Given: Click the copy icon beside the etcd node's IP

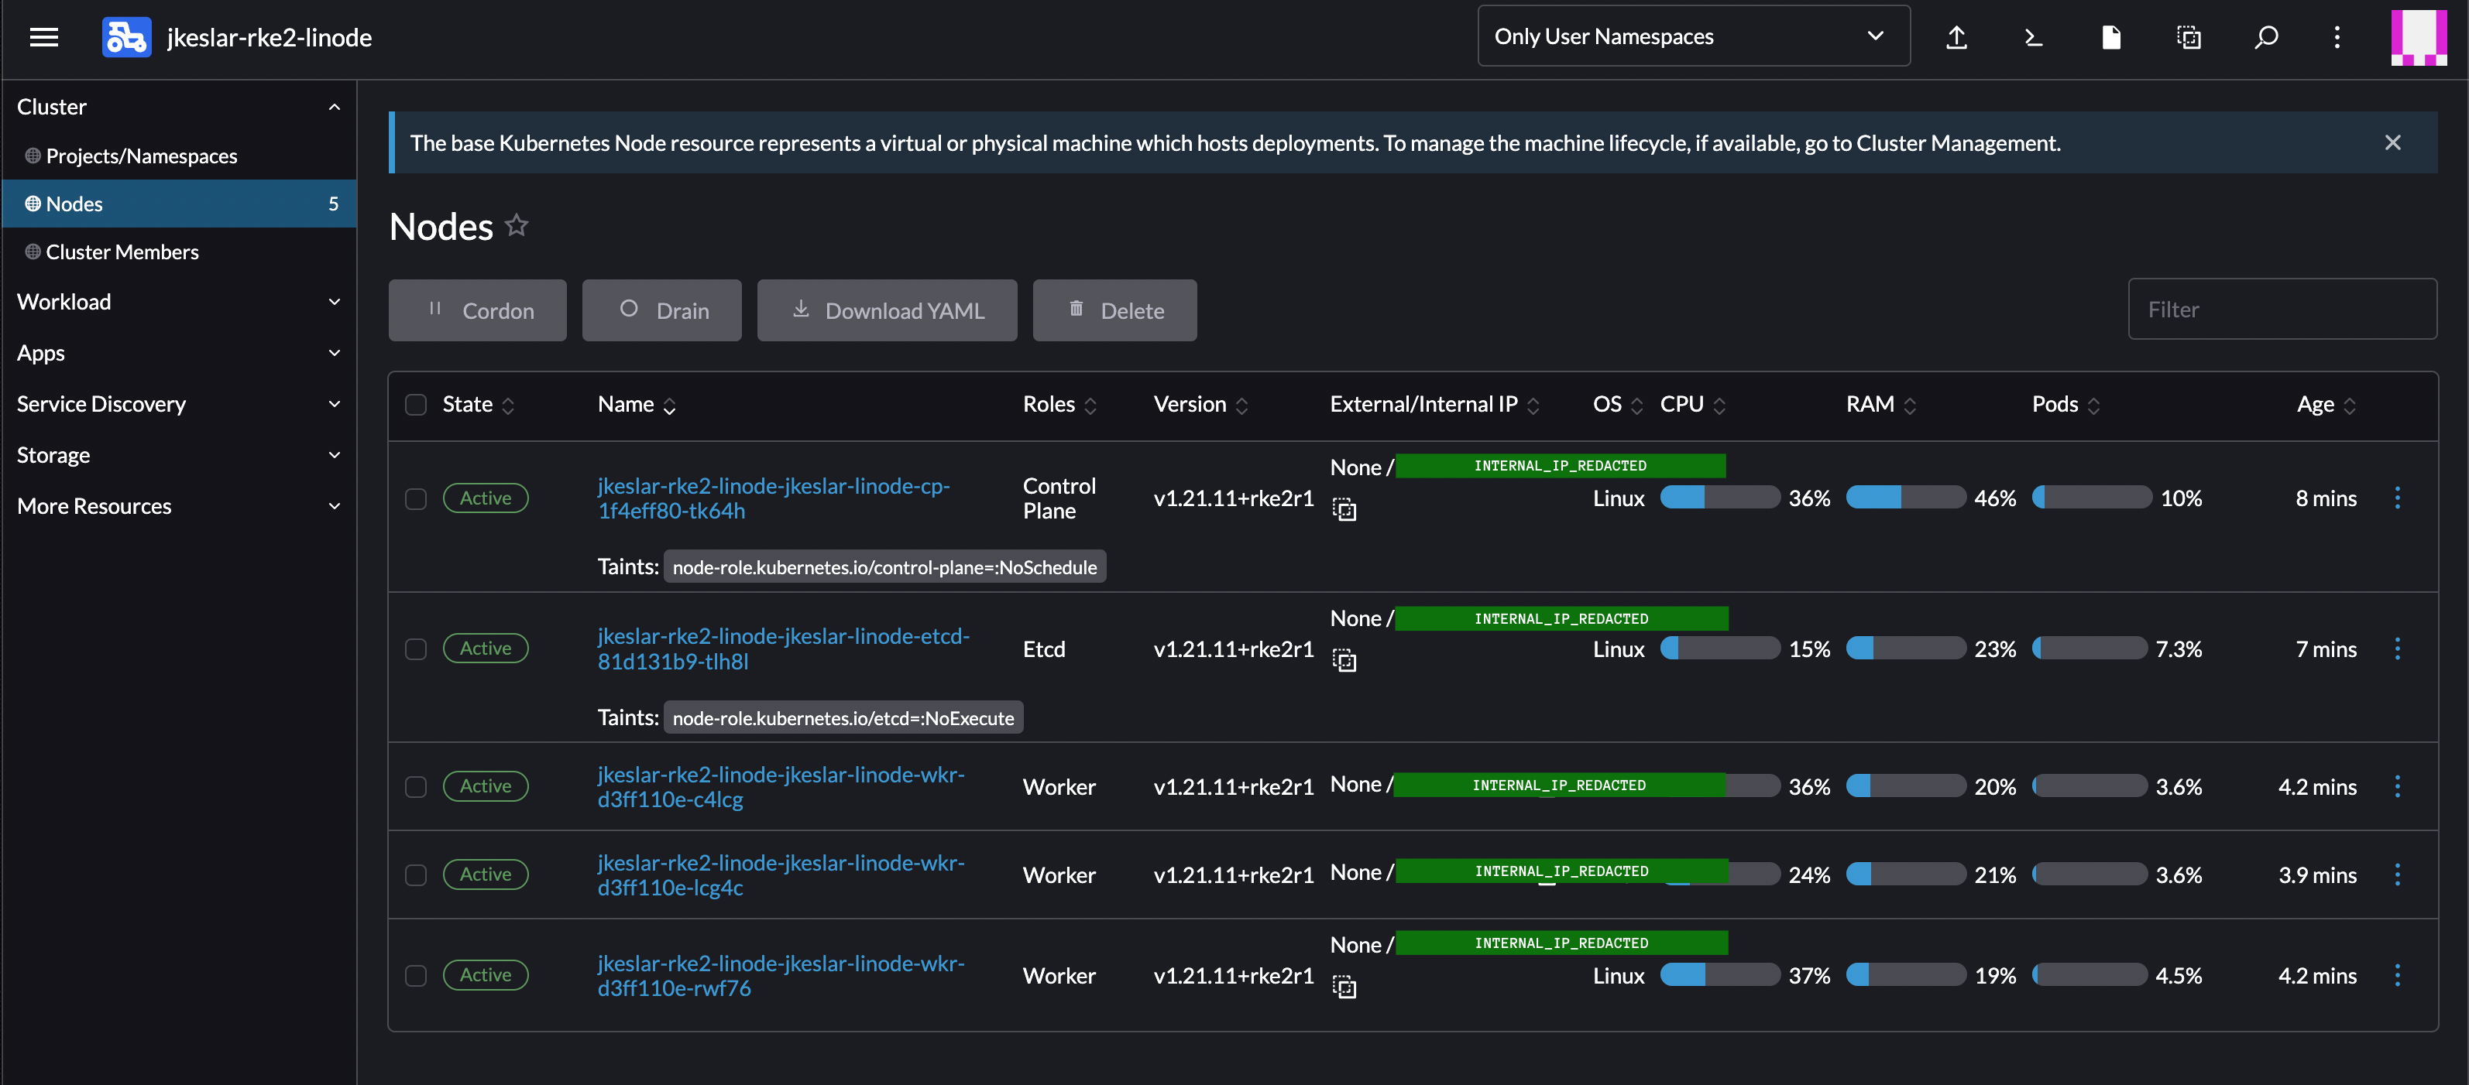Looking at the screenshot, I should (1346, 661).
